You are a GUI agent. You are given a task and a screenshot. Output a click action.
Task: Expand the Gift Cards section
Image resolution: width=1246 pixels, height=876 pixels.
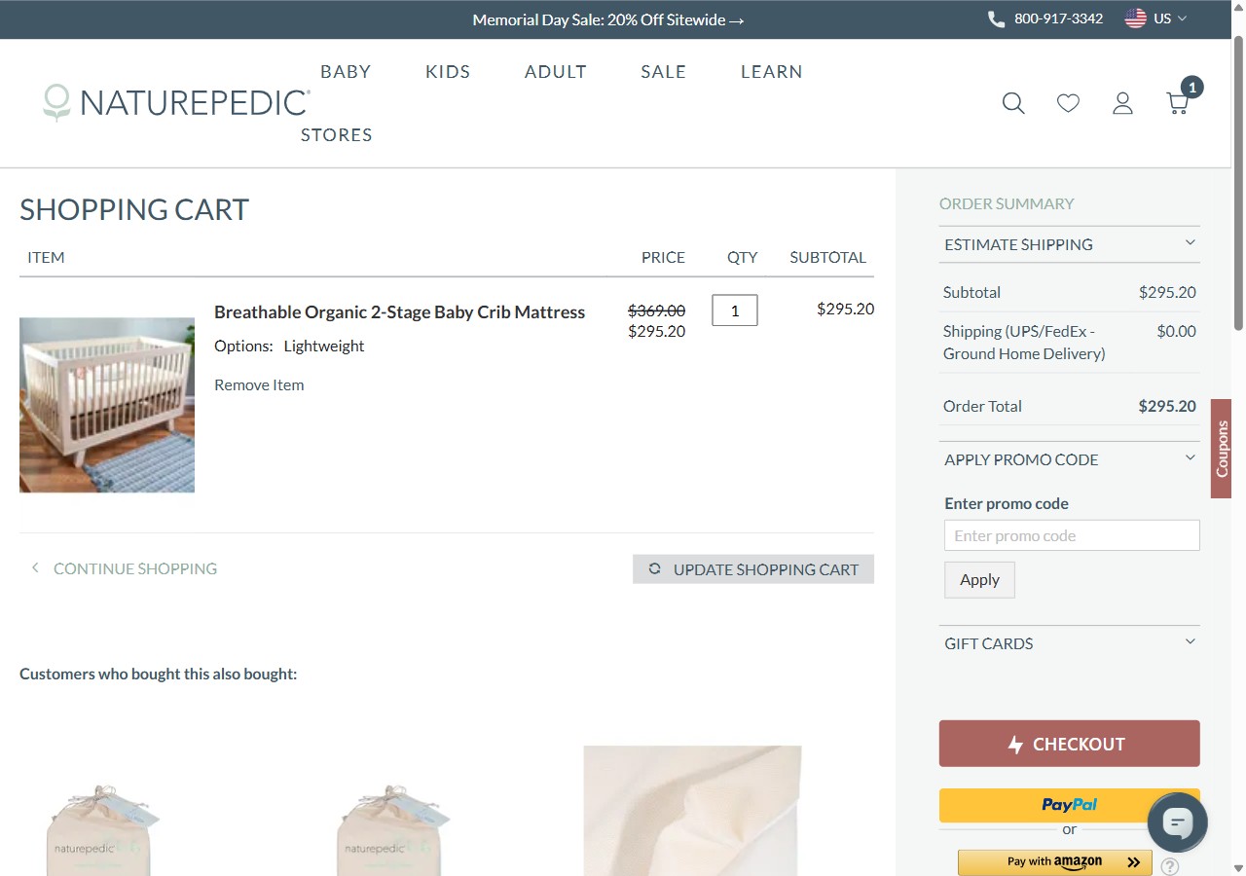(x=1069, y=643)
